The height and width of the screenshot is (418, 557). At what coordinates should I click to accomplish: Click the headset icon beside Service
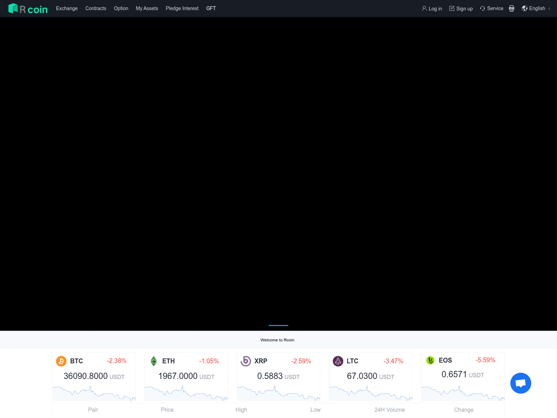[x=483, y=8]
